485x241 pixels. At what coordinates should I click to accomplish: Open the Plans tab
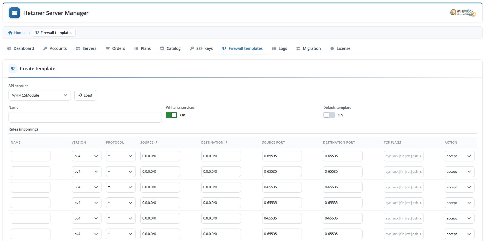tap(143, 48)
